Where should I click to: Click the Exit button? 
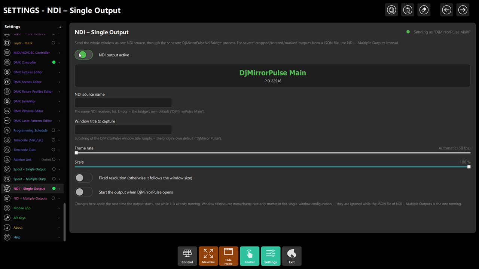coord(292,256)
